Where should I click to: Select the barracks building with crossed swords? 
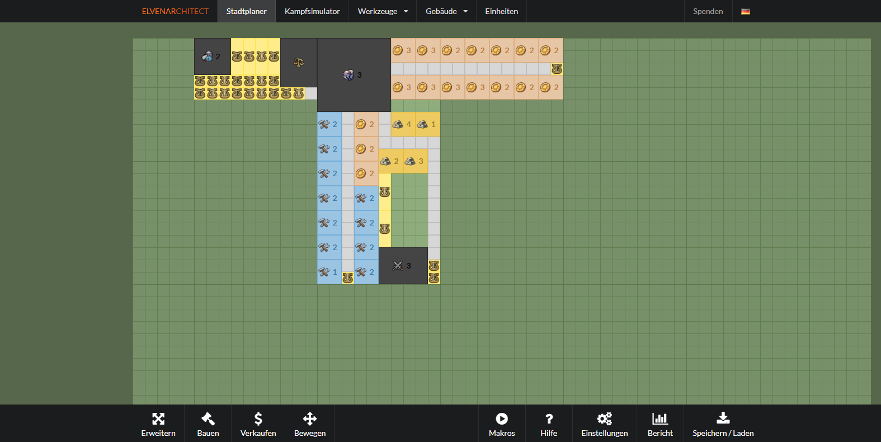(403, 266)
